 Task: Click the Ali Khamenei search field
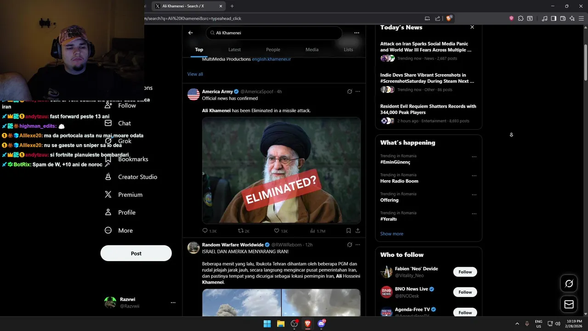(x=274, y=33)
